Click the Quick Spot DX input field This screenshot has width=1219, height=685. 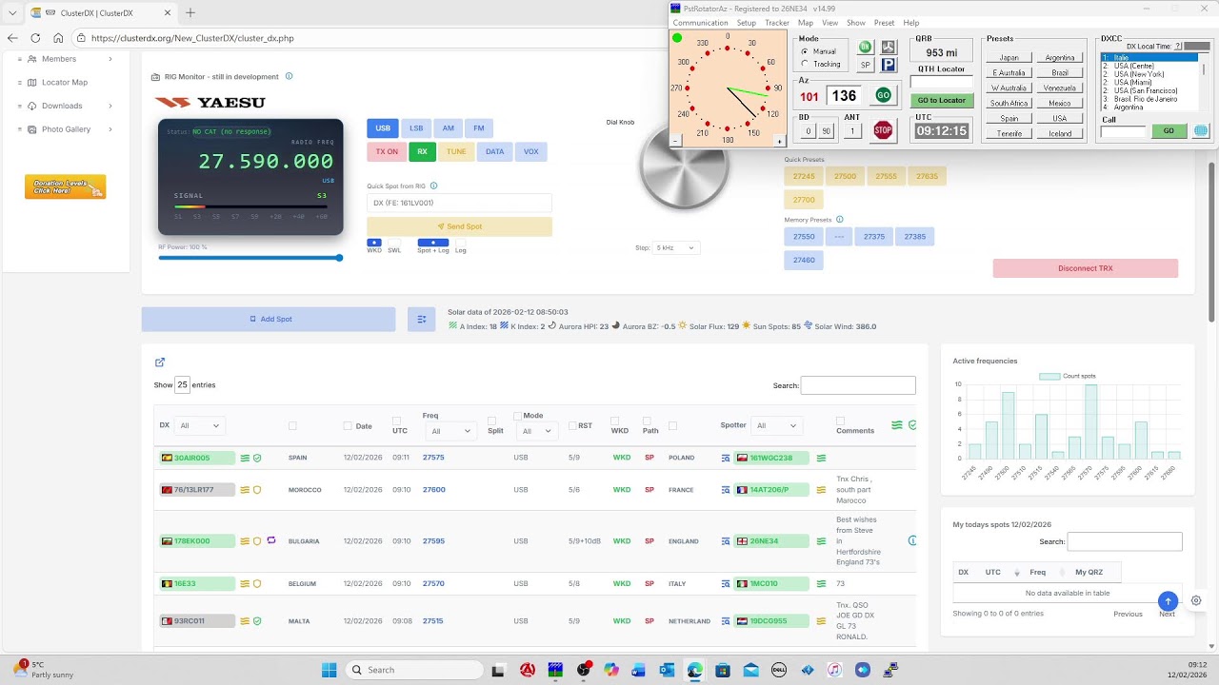pyautogui.click(x=459, y=203)
